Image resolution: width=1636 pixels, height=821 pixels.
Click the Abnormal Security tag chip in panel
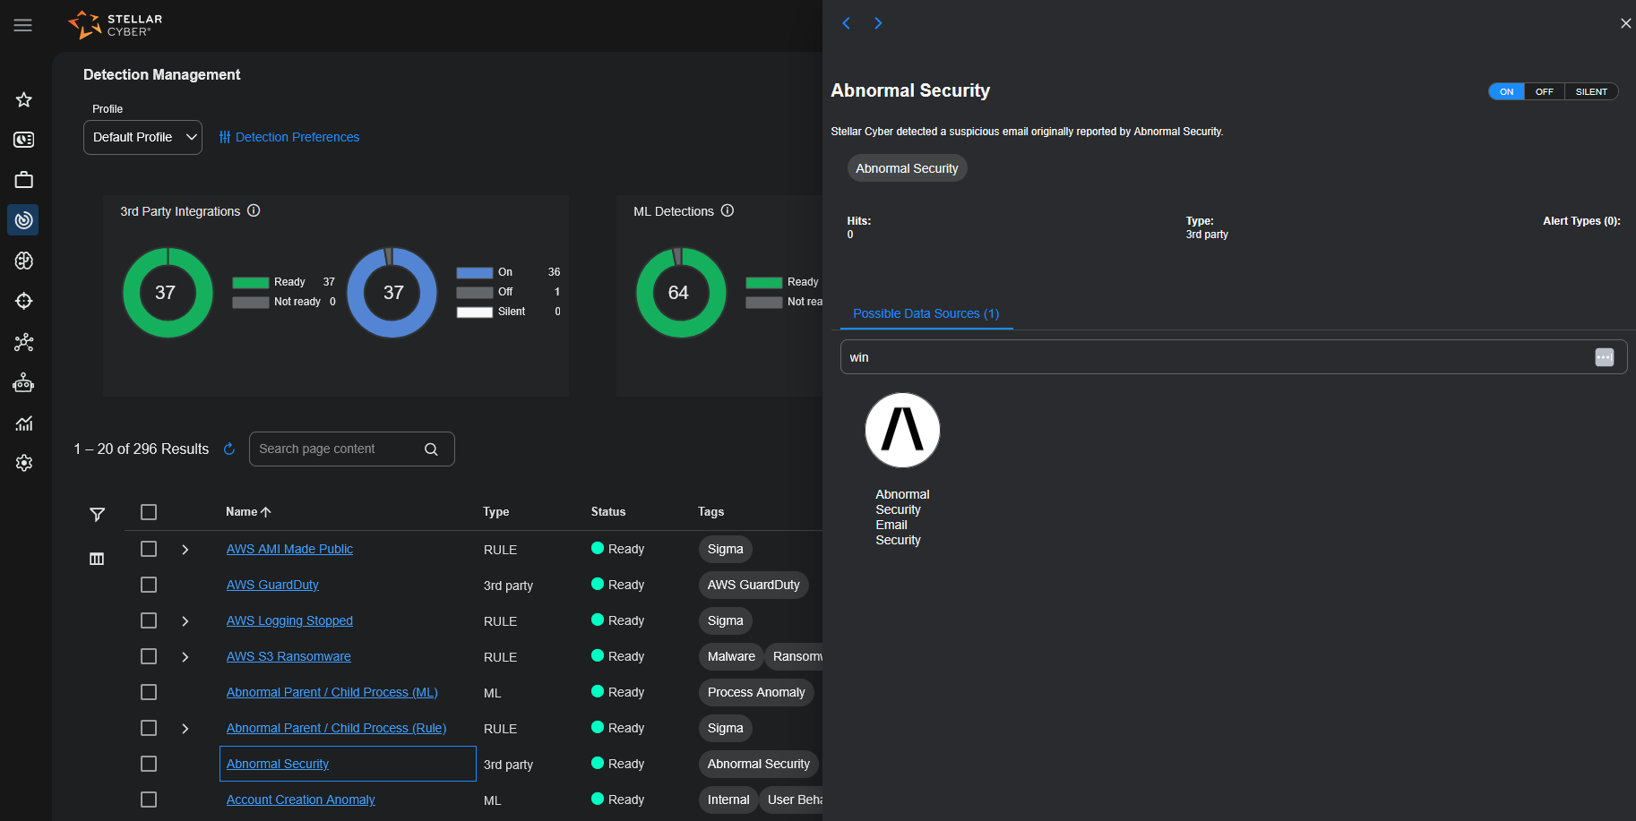[907, 168]
